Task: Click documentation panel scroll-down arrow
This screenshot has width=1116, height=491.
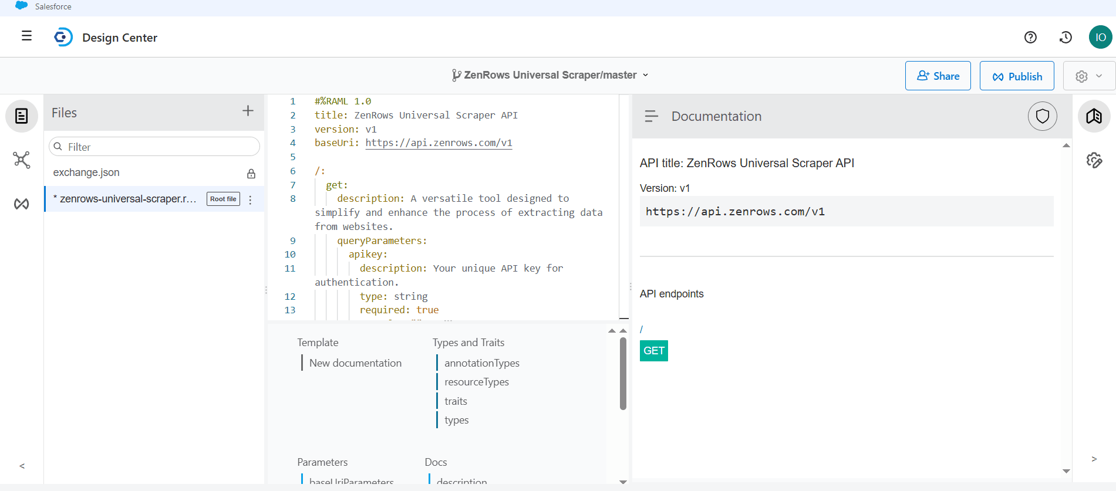Action: click(1066, 471)
